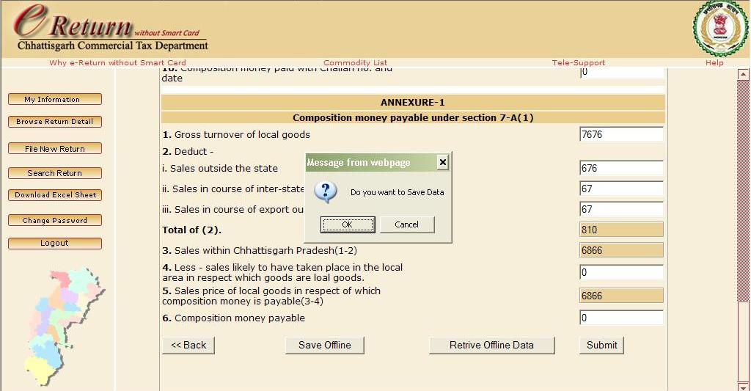The width and height of the screenshot is (751, 391).
Task: Cancel the save data prompt
Action: coord(406,224)
